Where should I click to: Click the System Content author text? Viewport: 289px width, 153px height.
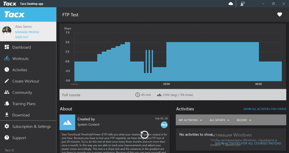88,124
